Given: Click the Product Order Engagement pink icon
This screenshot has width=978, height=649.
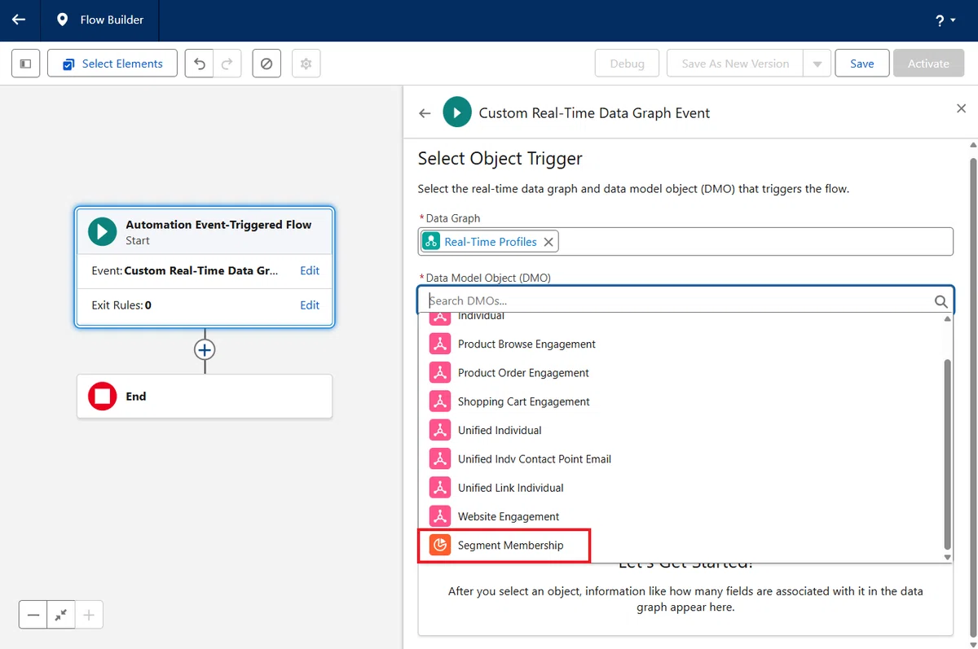Looking at the screenshot, I should tap(440, 372).
